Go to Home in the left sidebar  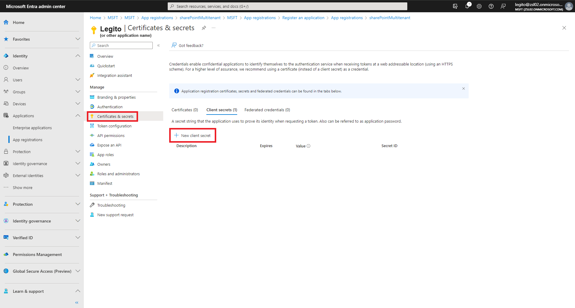(19, 22)
